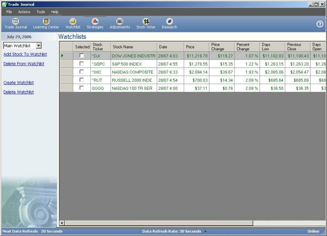Viewport: 327px width, 236px height.
Task: Select the QQQQ row header
Action: 66,88
